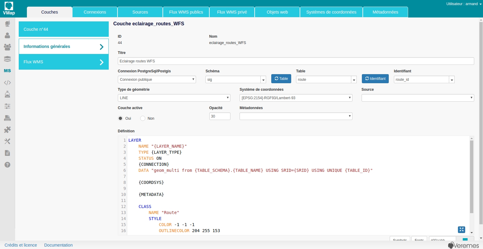
Task: Switch to the Métadonnées tab
Action: pyautogui.click(x=385, y=12)
